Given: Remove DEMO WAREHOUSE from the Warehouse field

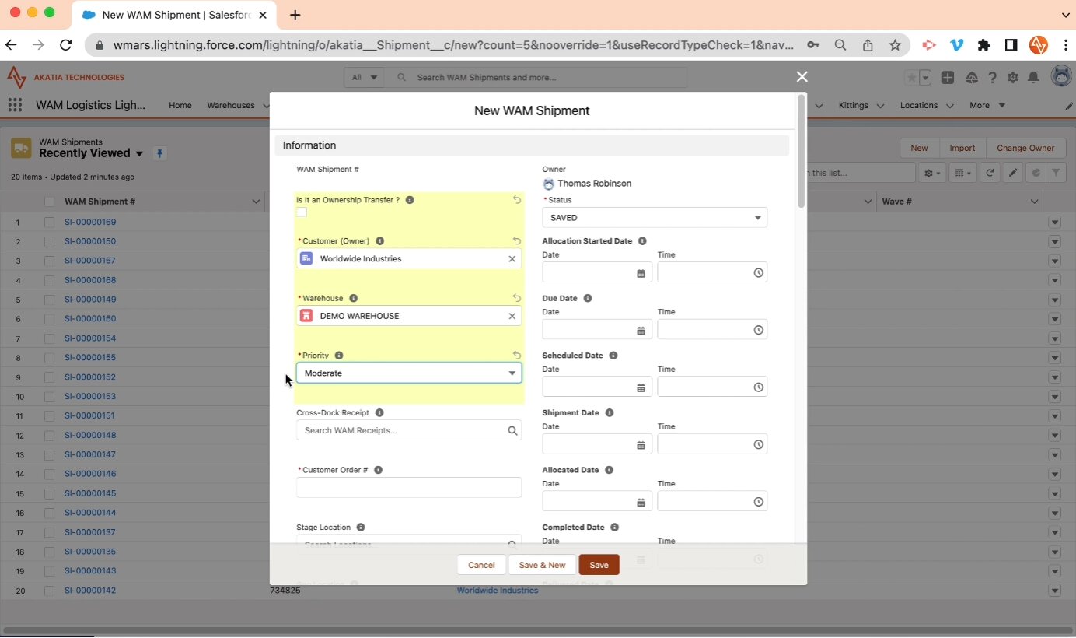Looking at the screenshot, I should click(512, 316).
